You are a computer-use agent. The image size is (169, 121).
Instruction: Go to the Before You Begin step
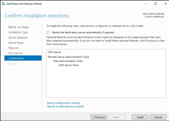19,27
